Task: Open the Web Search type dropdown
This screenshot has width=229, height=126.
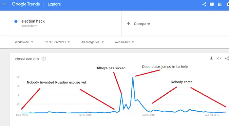Action: pos(124,42)
